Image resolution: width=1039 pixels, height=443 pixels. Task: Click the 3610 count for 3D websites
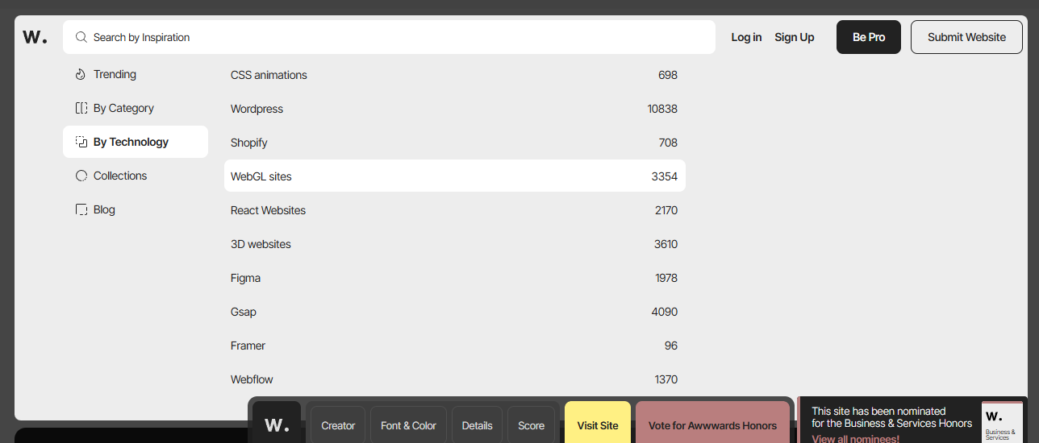(666, 244)
